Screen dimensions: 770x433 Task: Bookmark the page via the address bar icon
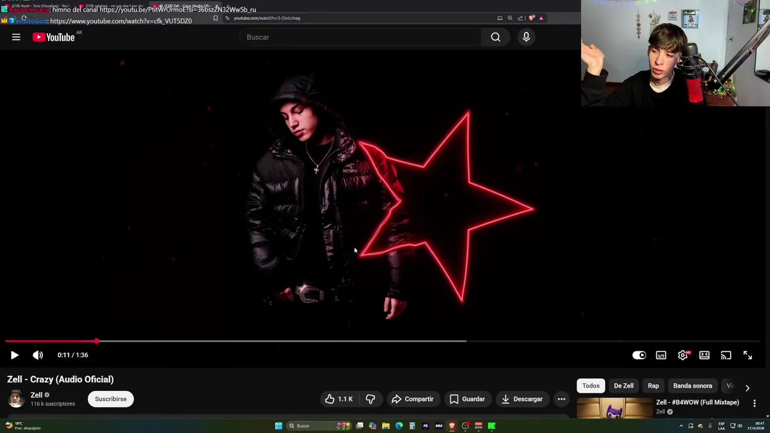point(215,18)
